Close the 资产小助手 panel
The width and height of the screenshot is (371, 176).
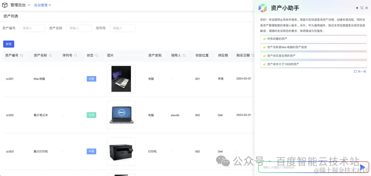[x=367, y=8]
